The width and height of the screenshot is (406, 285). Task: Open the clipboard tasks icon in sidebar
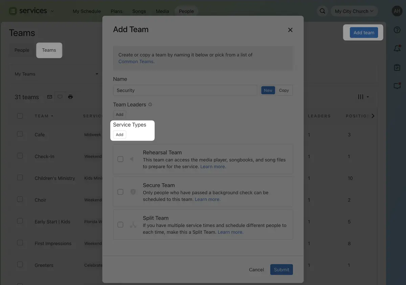[x=397, y=67]
